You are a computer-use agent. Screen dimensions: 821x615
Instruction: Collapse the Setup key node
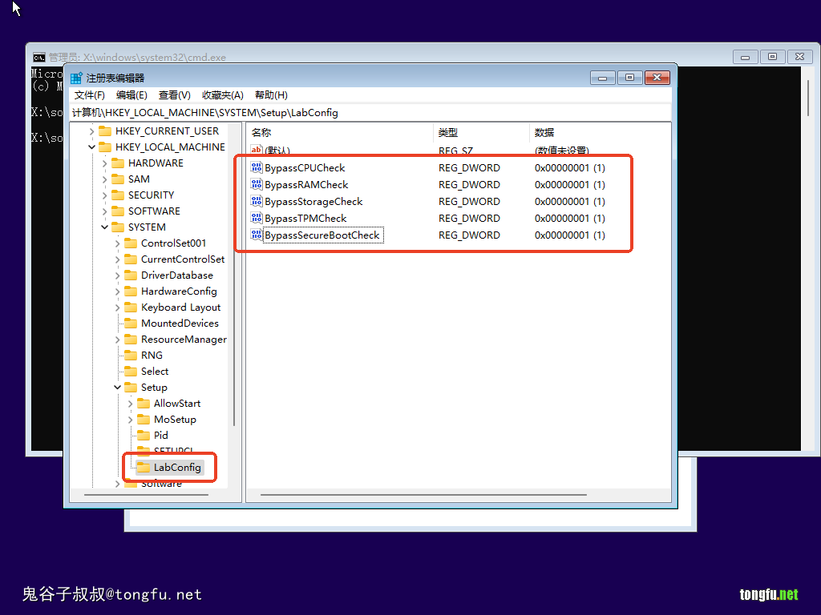coord(117,388)
